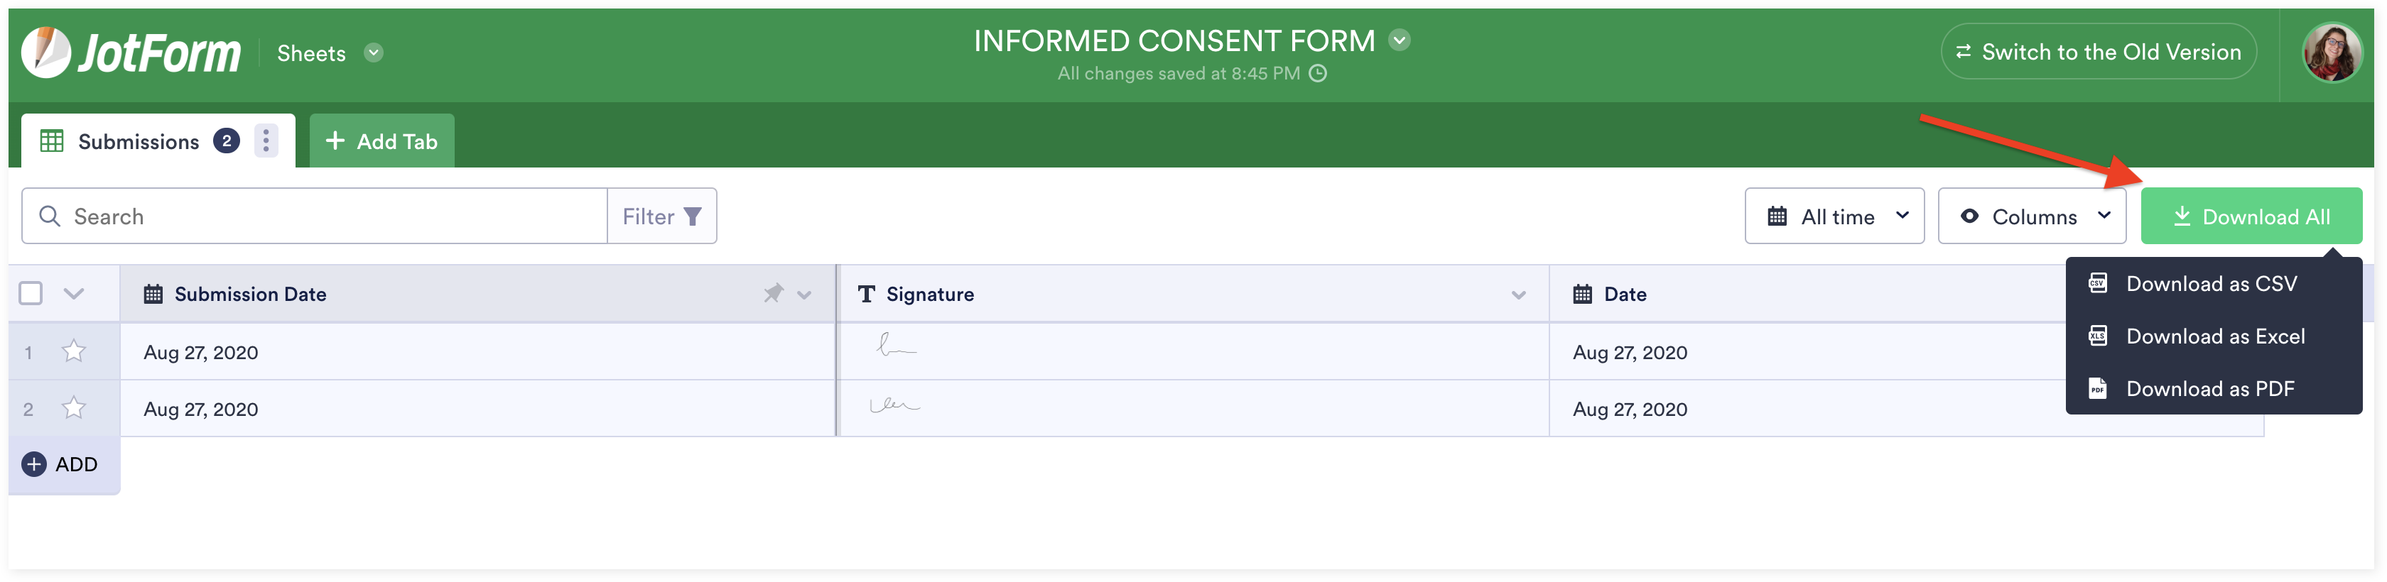Screen dimensions: 2387x582
Task: Choose Download as PDF
Action: [2209, 389]
